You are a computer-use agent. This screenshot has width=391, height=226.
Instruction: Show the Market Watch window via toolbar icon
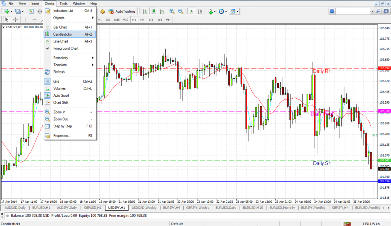coord(31,11)
